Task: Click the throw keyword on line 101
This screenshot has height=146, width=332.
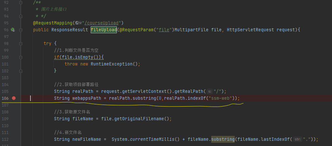Action: 71,64
